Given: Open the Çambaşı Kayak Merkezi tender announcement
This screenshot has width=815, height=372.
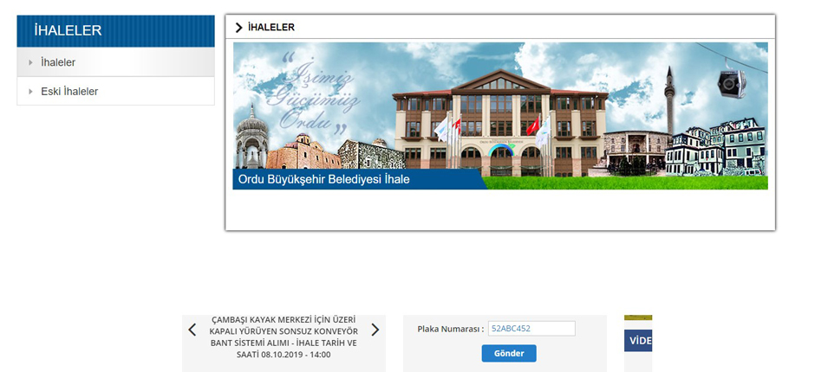Looking at the screenshot, I should (x=284, y=337).
